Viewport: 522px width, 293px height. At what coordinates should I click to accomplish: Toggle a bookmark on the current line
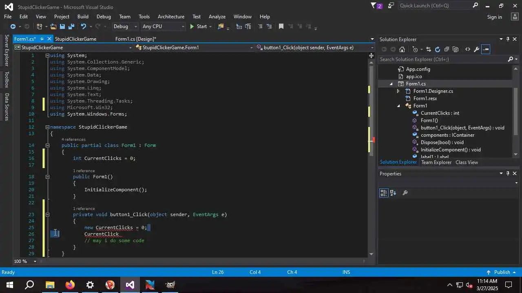(281, 26)
